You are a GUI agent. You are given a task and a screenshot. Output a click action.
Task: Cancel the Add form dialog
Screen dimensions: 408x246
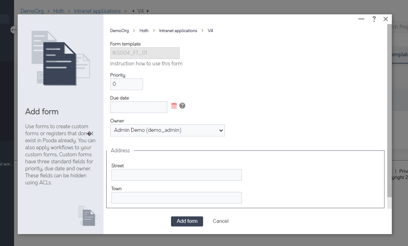point(220,221)
